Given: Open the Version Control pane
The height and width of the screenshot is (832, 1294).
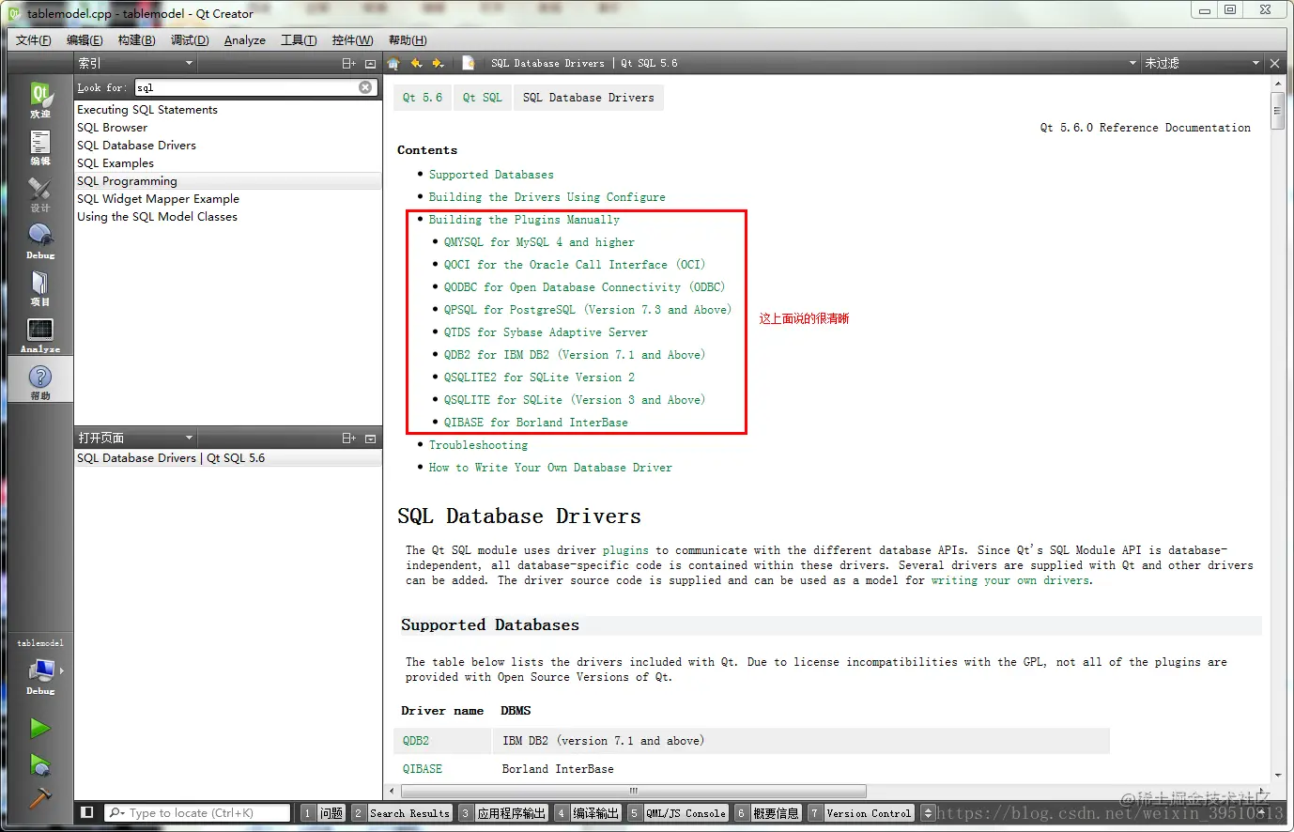Looking at the screenshot, I should point(860,813).
